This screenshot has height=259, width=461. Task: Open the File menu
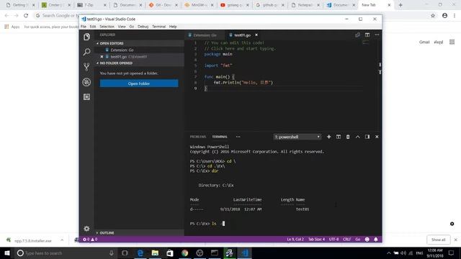(x=84, y=27)
